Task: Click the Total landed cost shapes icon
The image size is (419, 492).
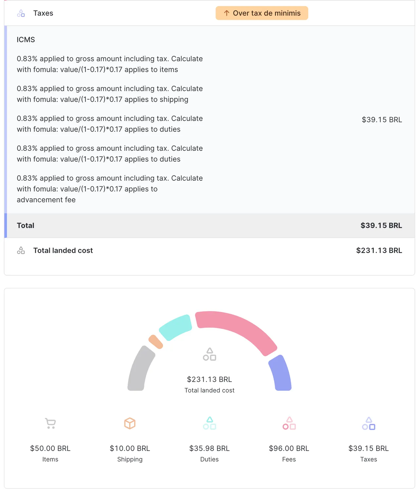Action: coord(21,250)
